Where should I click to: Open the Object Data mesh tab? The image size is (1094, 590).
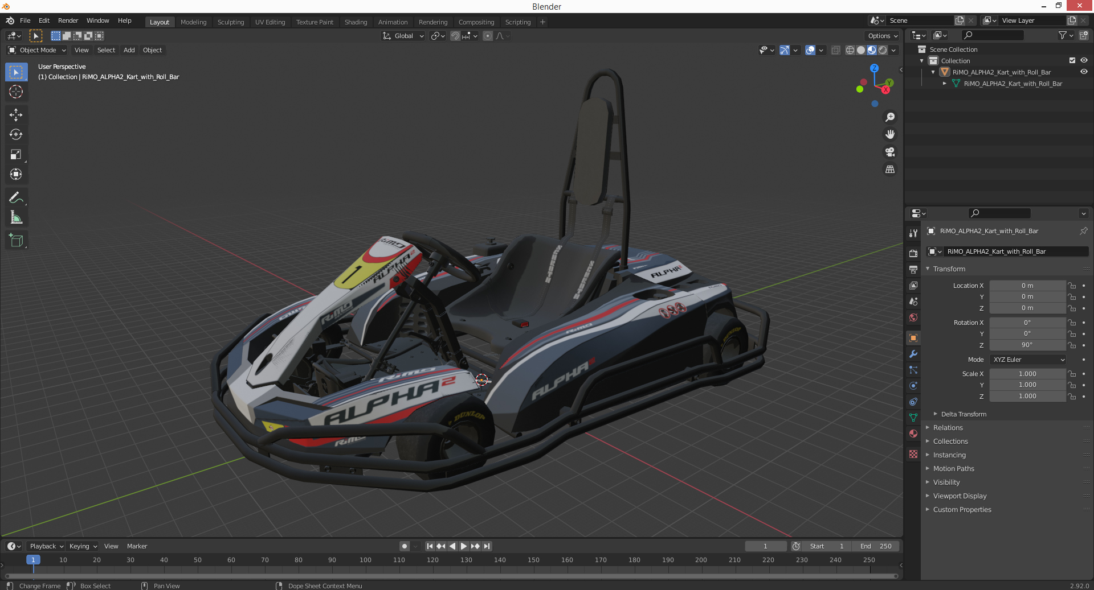coord(913,418)
